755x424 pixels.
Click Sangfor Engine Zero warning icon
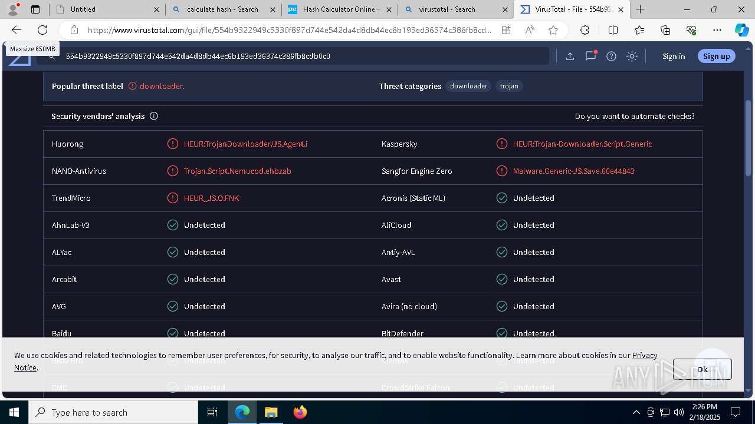(502, 171)
